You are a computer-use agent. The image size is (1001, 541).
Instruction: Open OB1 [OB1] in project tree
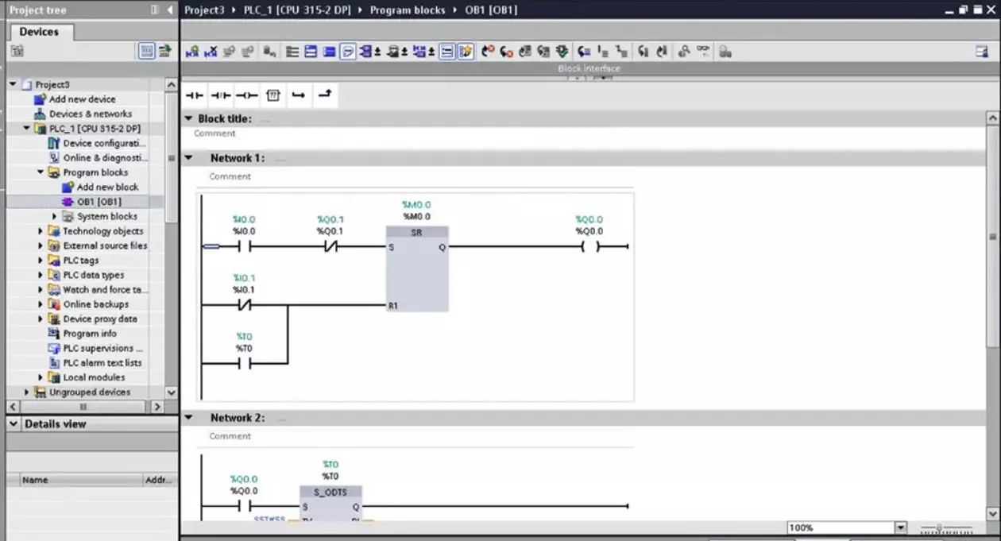pyautogui.click(x=99, y=202)
